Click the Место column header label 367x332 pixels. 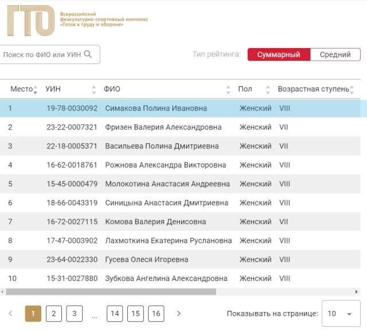(22, 89)
